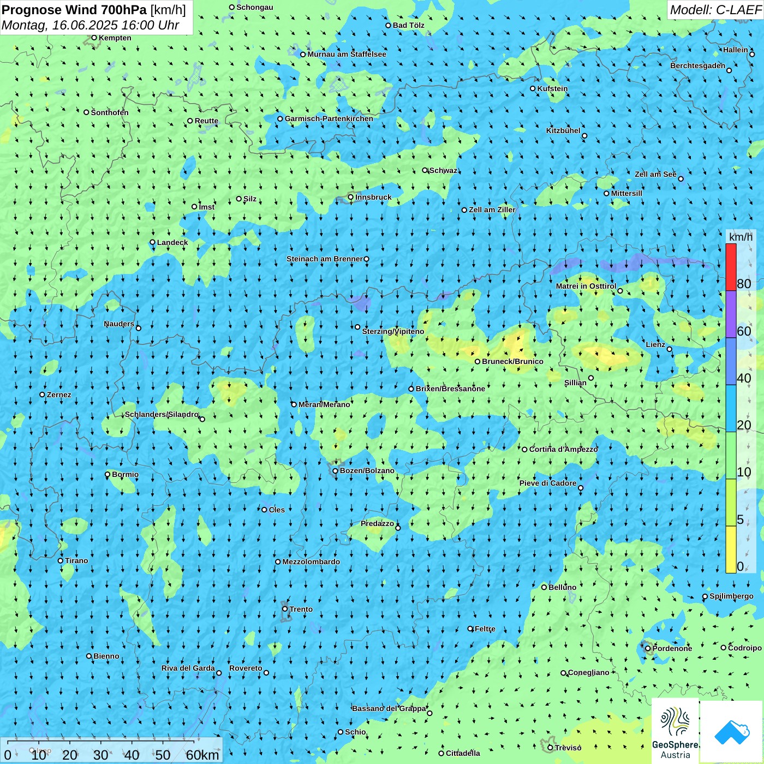This screenshot has height=764, width=764.
Task: Click the 'Schlanders/Silandro' label
Action: [x=162, y=414]
